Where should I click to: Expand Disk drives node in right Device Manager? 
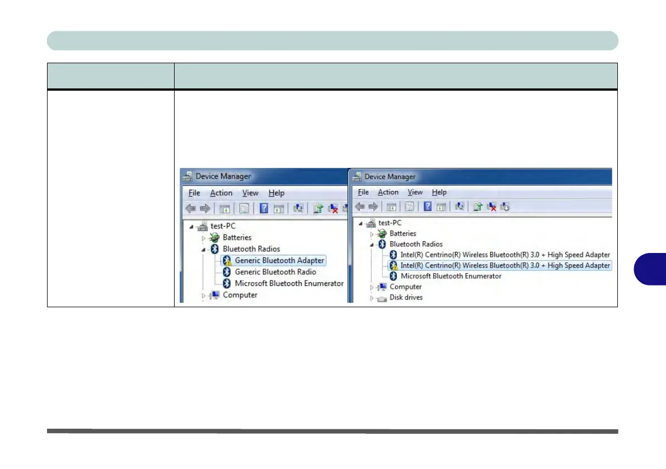372,298
